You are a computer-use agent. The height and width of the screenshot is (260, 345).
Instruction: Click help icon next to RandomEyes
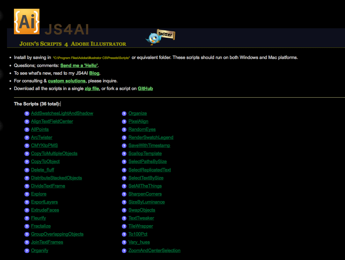(124, 129)
